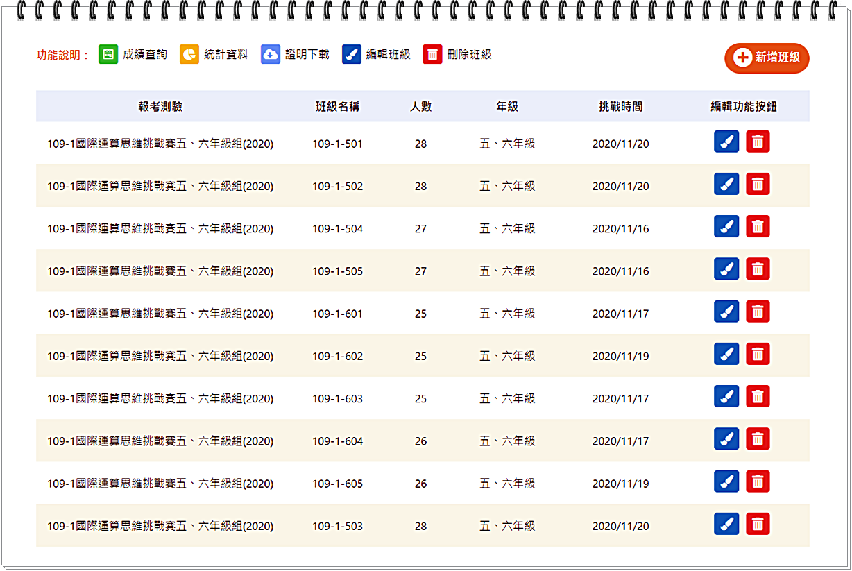Delete class 109-1-502
The height and width of the screenshot is (571, 852).
click(758, 184)
